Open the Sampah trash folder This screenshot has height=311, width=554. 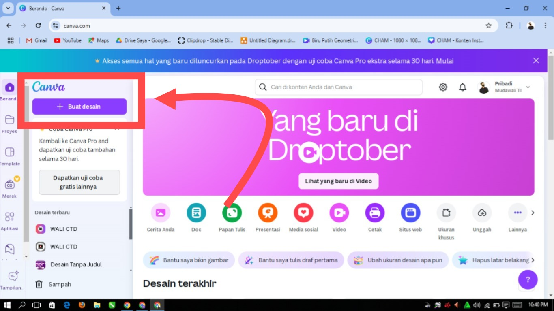[53, 284]
